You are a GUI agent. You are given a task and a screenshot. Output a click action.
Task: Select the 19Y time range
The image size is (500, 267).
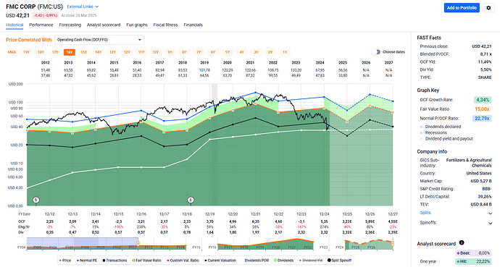26,52
